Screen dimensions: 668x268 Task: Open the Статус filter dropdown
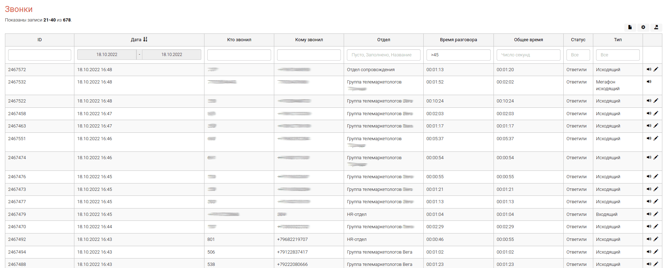578,55
